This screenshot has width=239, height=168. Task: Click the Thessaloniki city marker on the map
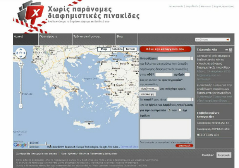click(x=68, y=58)
